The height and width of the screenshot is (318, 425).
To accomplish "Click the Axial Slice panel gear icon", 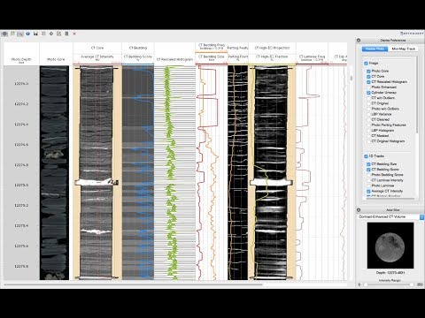I will coord(359,210).
